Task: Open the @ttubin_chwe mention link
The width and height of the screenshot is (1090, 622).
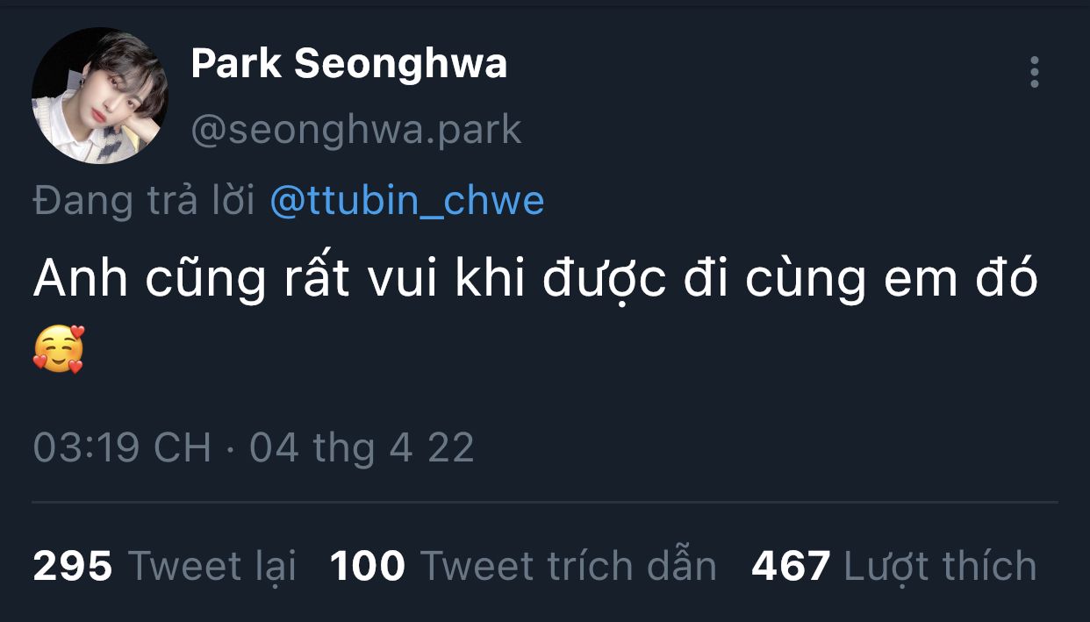Action: point(407,201)
